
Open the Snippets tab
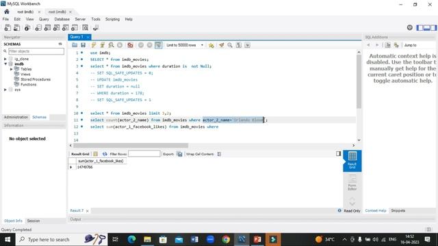398,210
